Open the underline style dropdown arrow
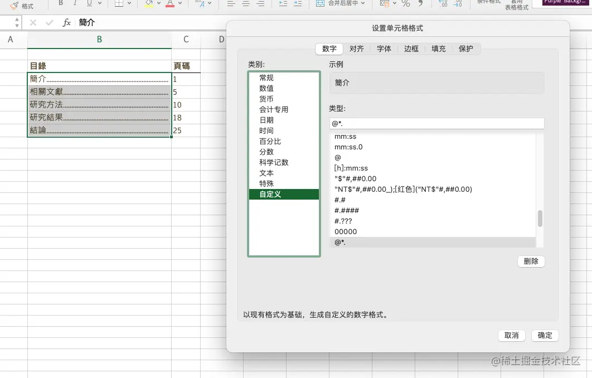The height and width of the screenshot is (378, 592). click(100, 3)
